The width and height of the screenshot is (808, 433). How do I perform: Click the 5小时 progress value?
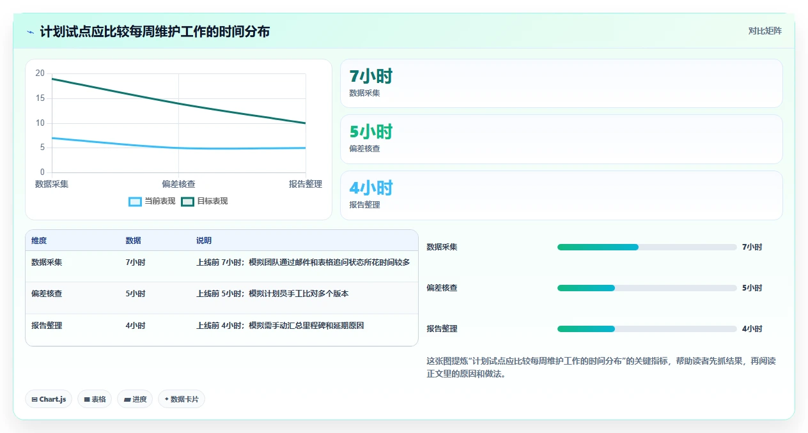point(752,288)
